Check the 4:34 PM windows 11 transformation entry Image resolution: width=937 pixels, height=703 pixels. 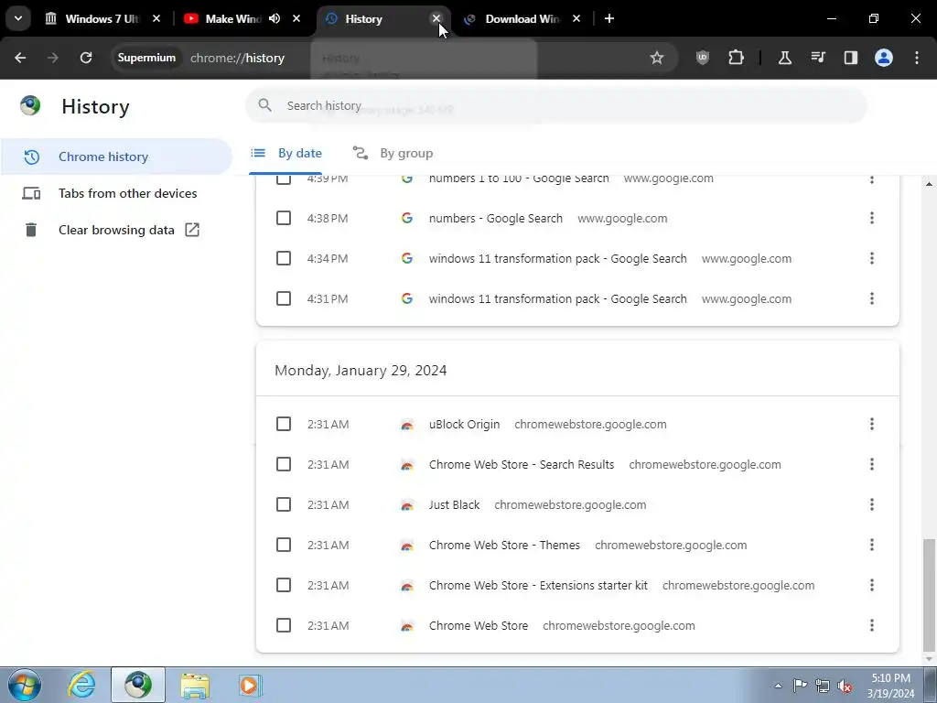coord(284,258)
